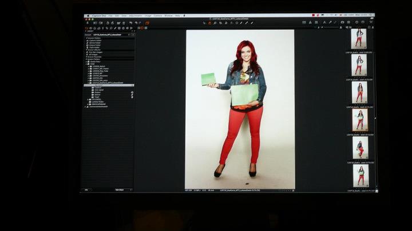Select the fifth thumbnail with leaning pose
The height and width of the screenshot is (231, 412).
tap(360, 148)
